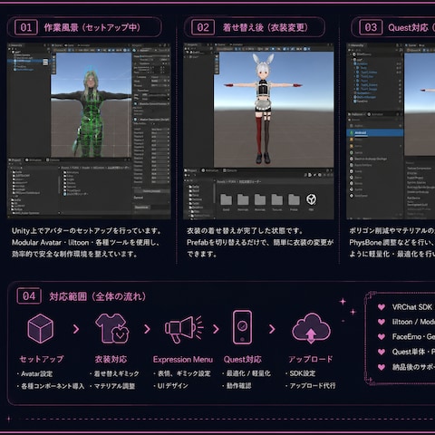Click the smartphone icon above Quest対応
435x435 pixels.
(x=242, y=327)
